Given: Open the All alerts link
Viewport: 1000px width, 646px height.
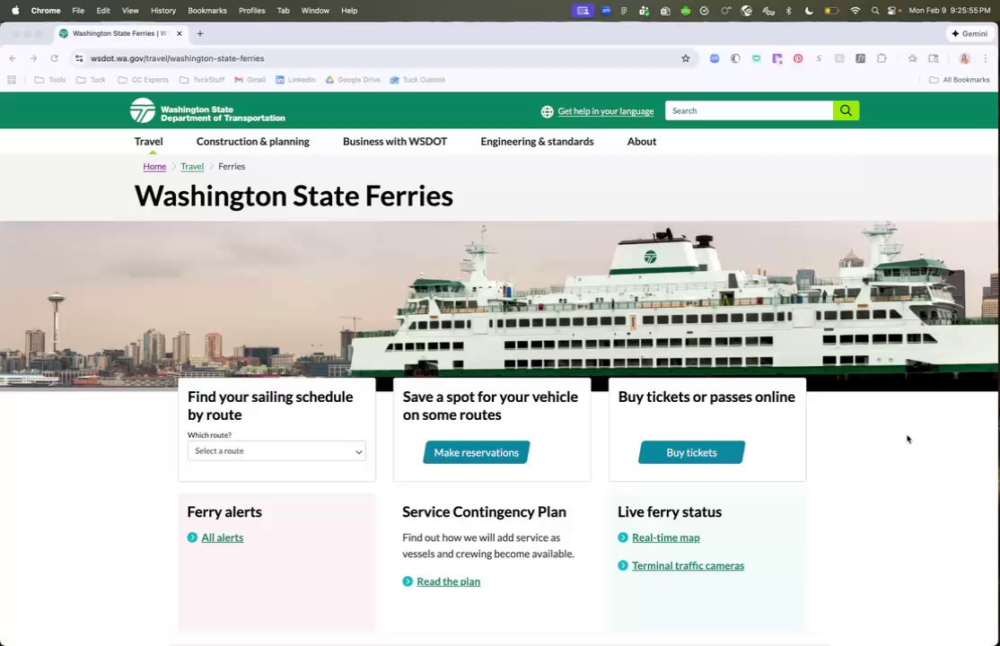Looking at the screenshot, I should (222, 537).
